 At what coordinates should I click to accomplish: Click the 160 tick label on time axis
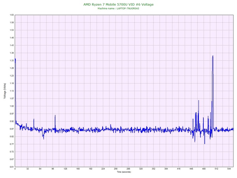pyautogui.click(x=78, y=169)
